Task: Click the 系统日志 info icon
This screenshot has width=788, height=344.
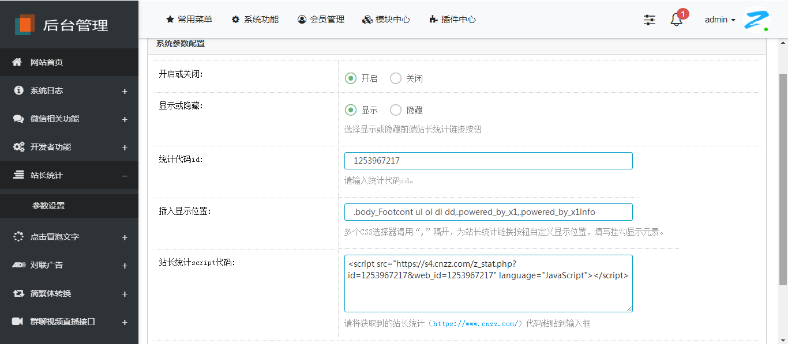Action: click(18, 90)
